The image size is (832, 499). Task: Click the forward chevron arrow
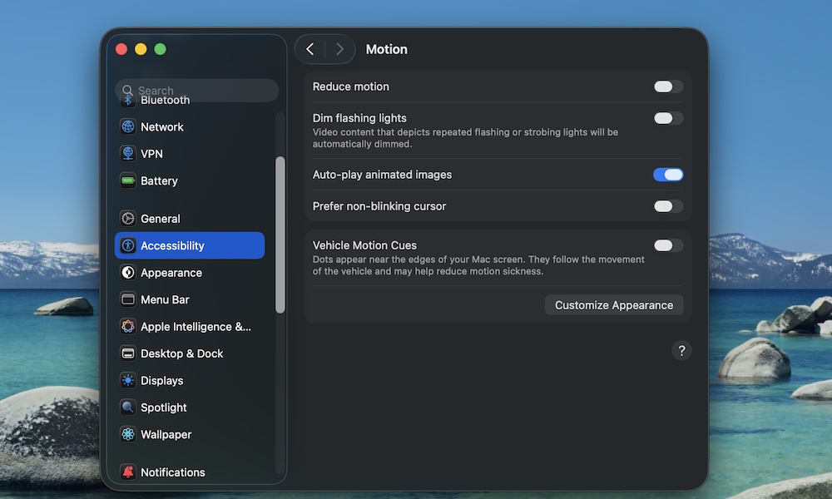pos(339,49)
